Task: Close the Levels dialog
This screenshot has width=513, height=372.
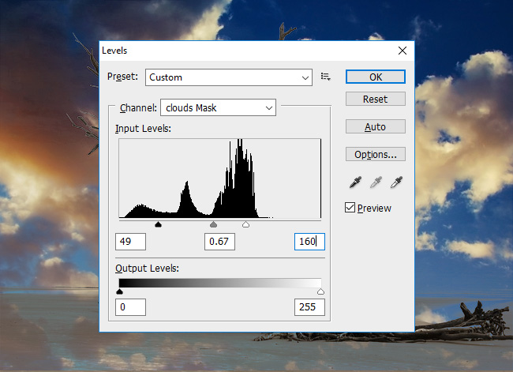Action: click(x=403, y=51)
